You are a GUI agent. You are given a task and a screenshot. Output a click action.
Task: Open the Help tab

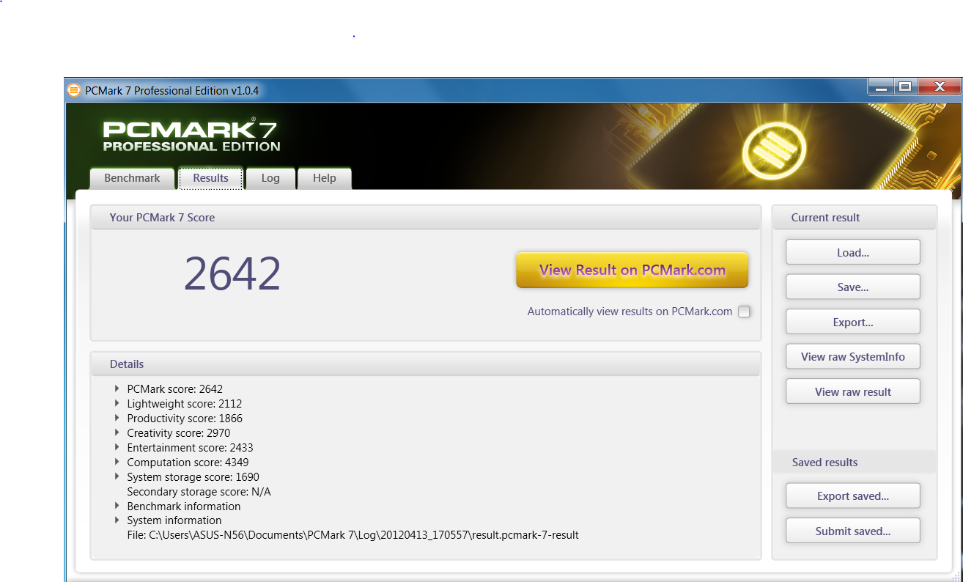coord(324,178)
